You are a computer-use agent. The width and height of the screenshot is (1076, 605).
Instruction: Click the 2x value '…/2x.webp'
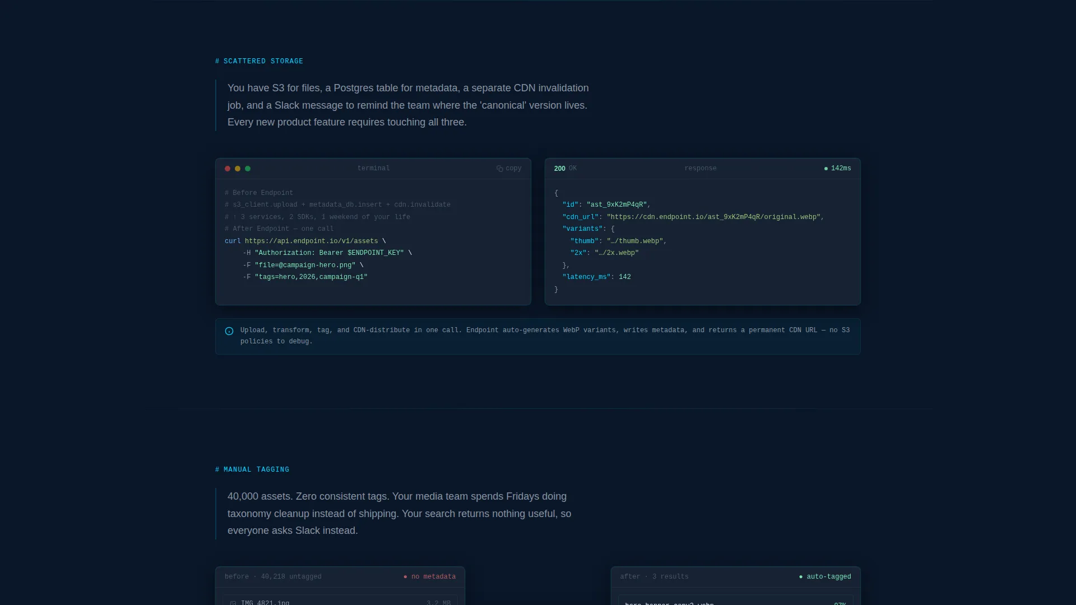616,253
